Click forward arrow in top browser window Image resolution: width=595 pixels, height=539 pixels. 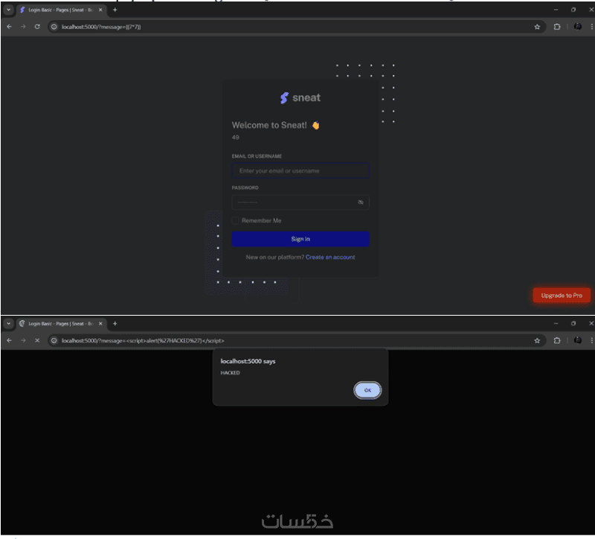point(23,27)
